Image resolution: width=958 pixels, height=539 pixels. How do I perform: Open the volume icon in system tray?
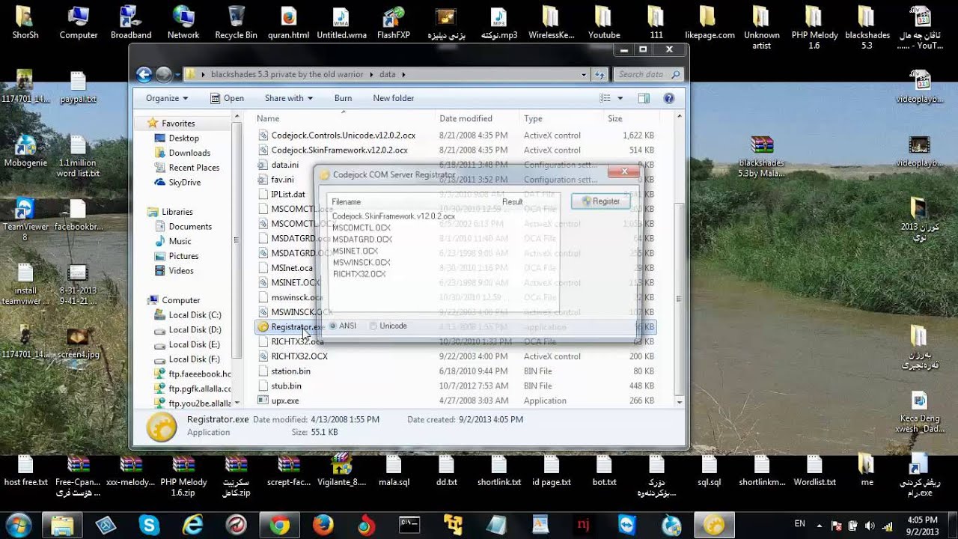coord(870,525)
